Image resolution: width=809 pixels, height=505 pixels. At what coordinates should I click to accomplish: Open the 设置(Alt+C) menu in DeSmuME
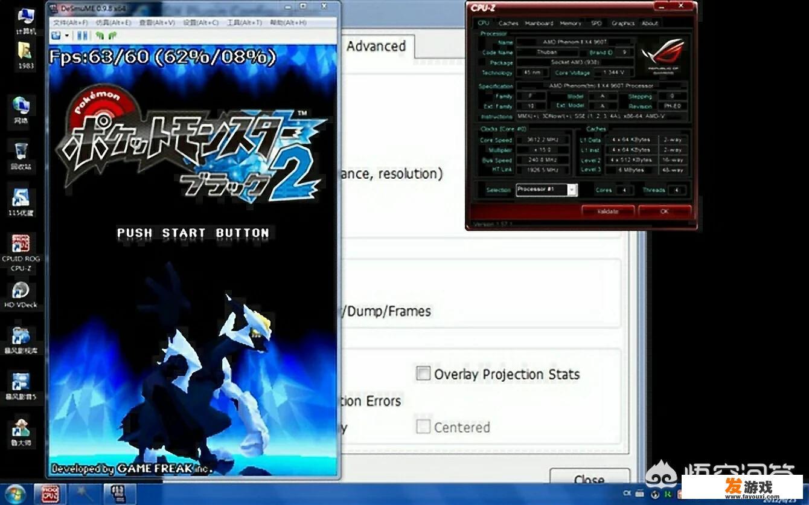pyautogui.click(x=200, y=23)
